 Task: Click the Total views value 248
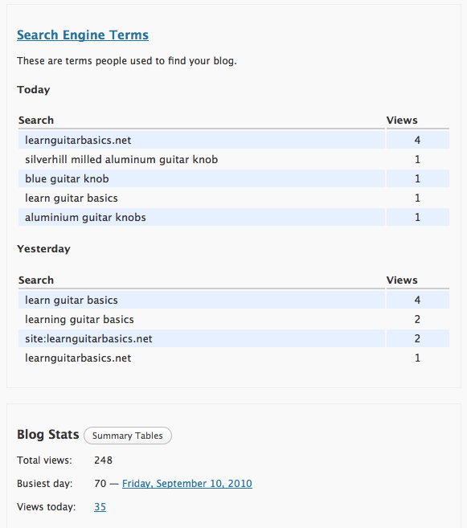click(x=103, y=460)
